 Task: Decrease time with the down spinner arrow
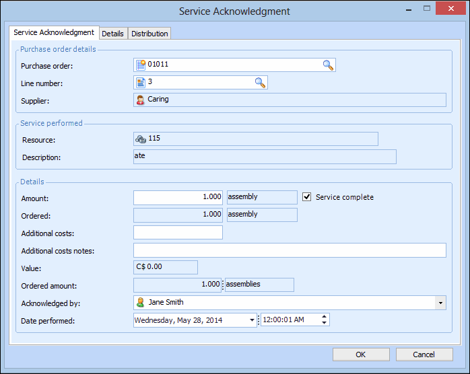tap(325, 324)
